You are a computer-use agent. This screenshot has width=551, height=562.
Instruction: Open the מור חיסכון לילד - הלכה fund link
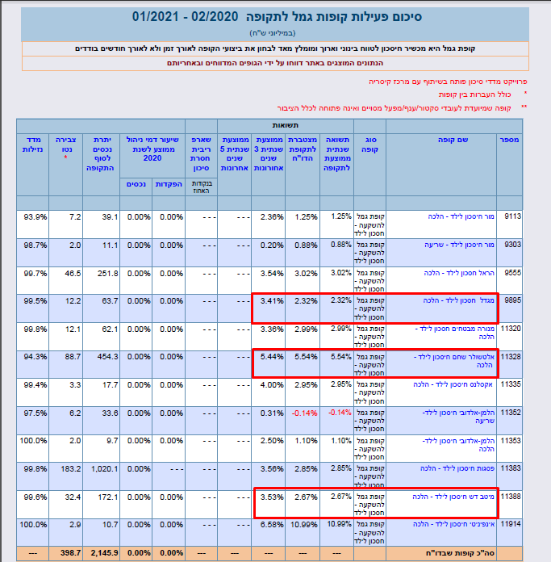[458, 216]
